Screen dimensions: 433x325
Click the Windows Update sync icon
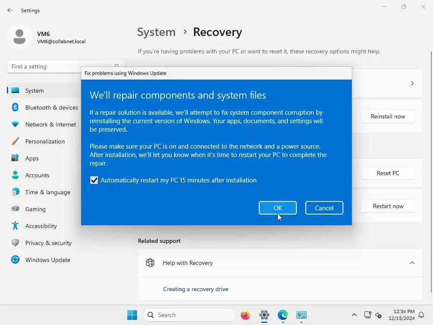tap(15, 259)
